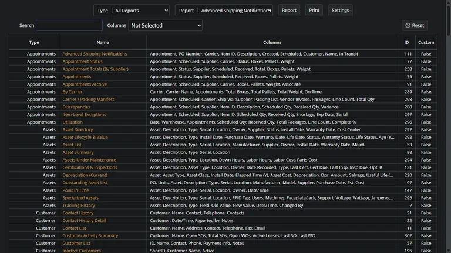The height and width of the screenshot is (253, 451).
Task: Open the Inactive Customers report link
Action: coord(82,251)
